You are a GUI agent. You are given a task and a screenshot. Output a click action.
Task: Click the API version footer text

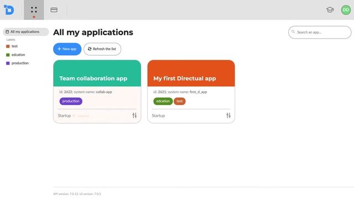77,194
